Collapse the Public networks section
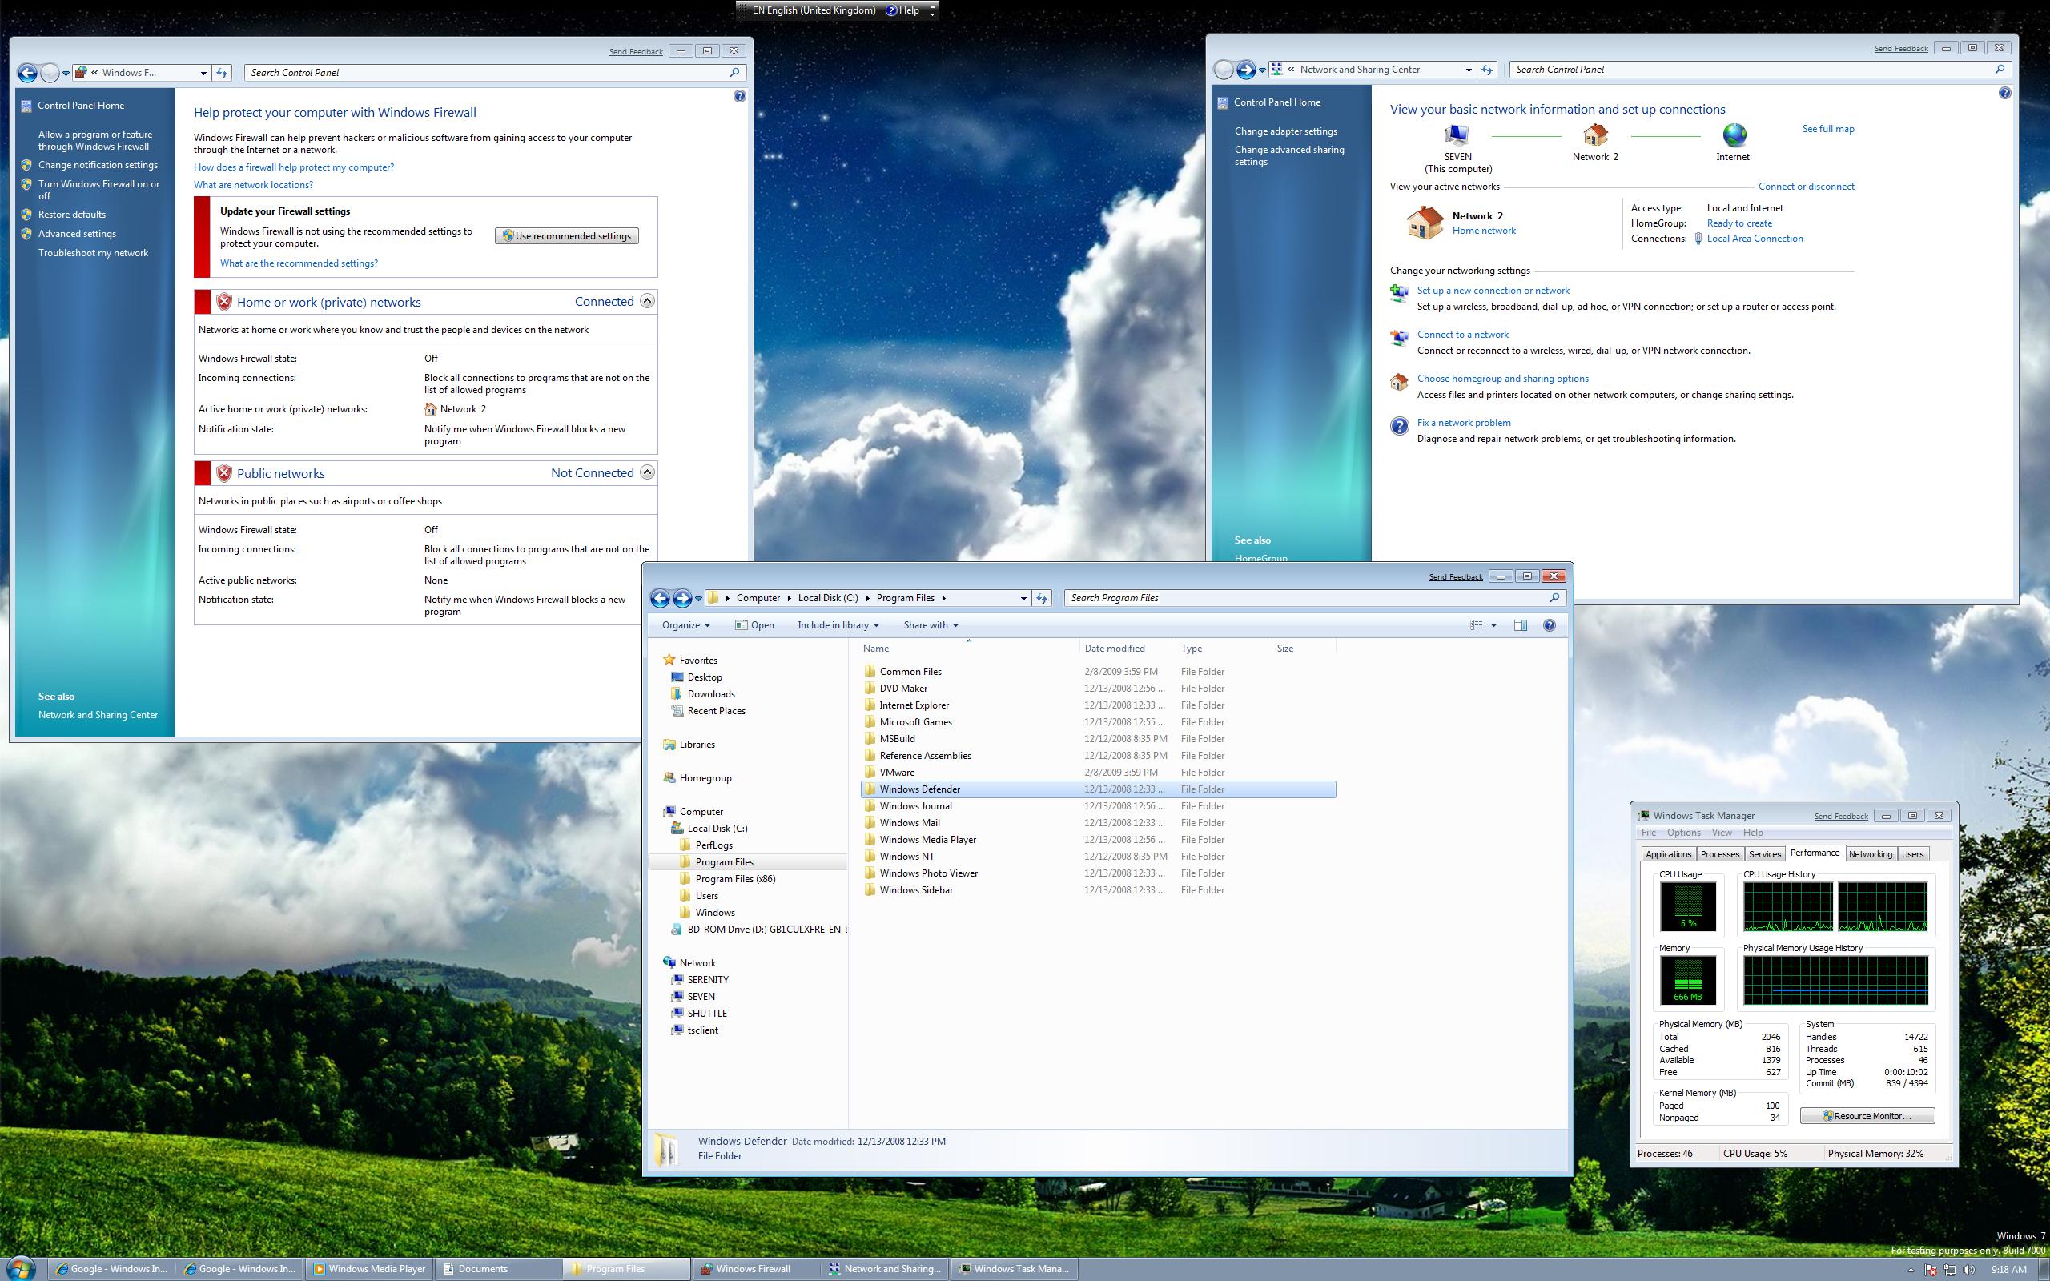The height and width of the screenshot is (1281, 2050). (647, 472)
